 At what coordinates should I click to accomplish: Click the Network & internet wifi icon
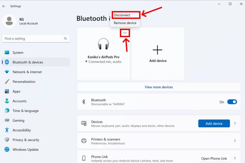click(x=7, y=72)
